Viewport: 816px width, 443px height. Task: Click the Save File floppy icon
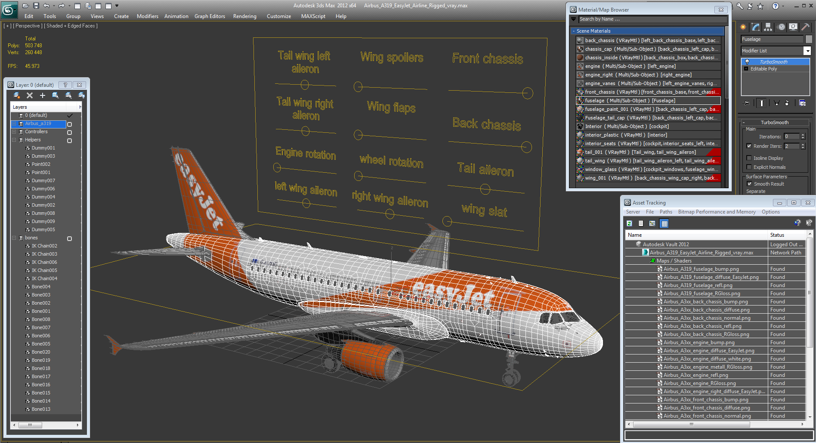(36, 6)
